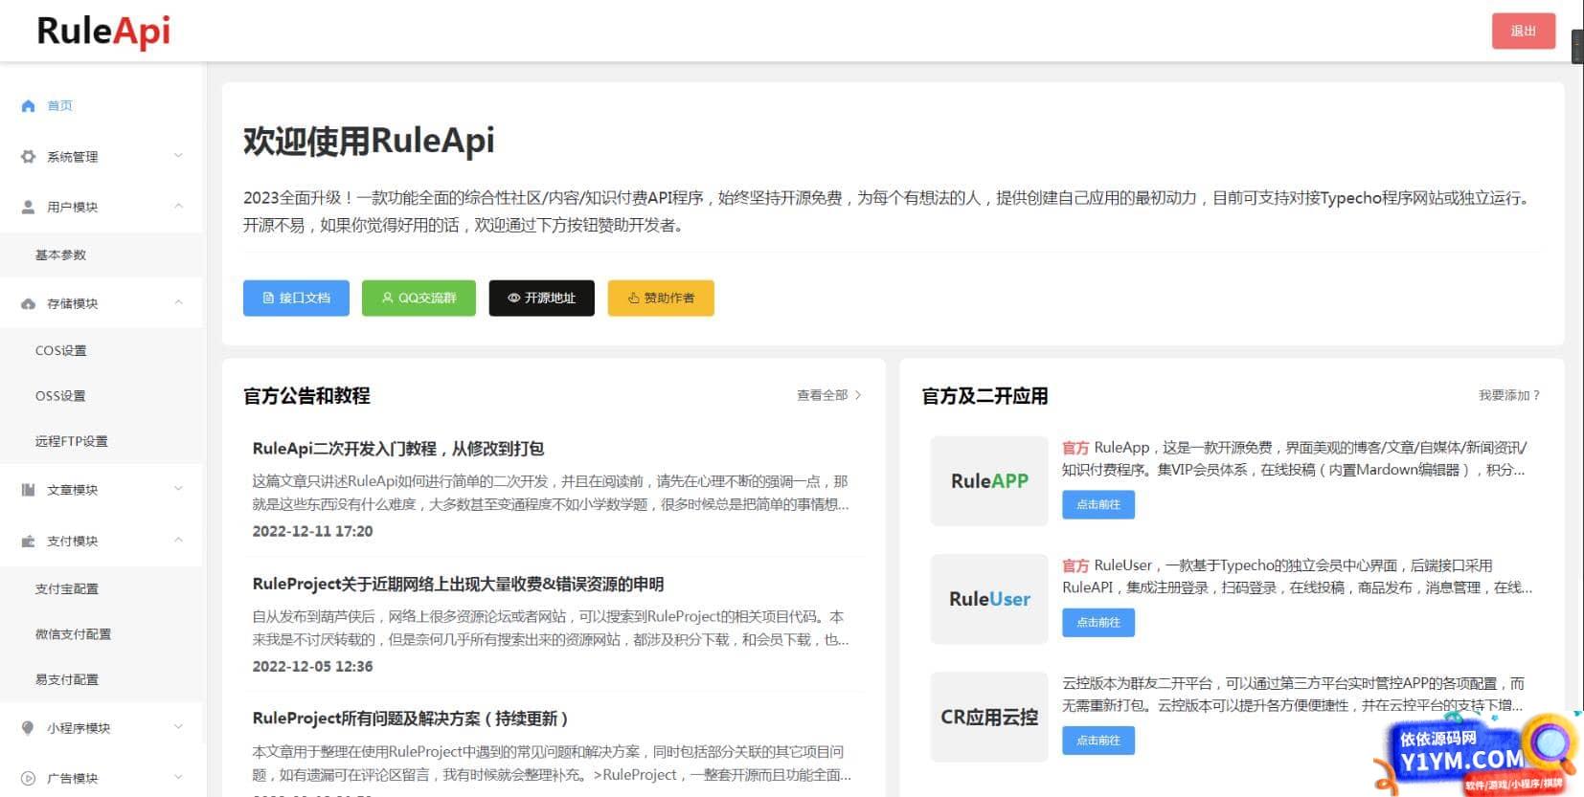
Task: Click the RuleApi logo
Action: (103, 32)
